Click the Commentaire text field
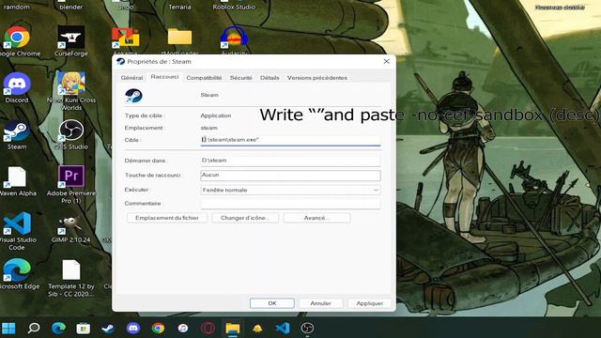601x338 pixels. (290, 204)
